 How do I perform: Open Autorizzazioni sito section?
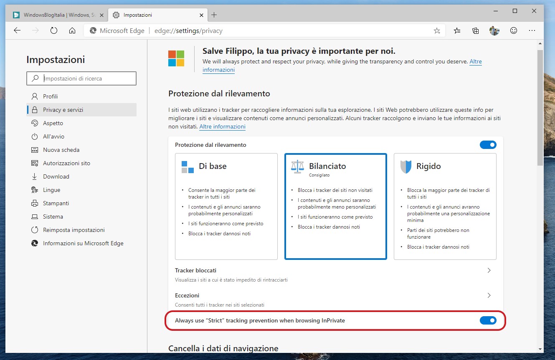tap(81, 163)
